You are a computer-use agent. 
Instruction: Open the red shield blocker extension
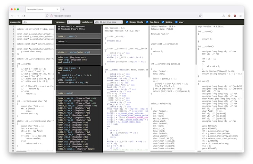tap(235, 16)
